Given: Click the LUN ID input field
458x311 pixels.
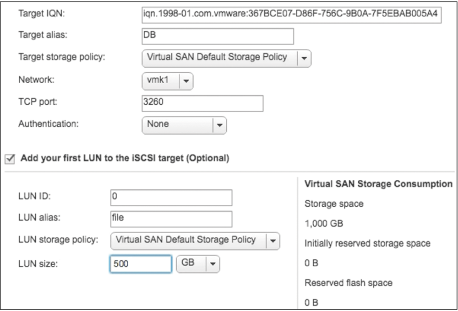Looking at the screenshot, I should [x=171, y=198].
